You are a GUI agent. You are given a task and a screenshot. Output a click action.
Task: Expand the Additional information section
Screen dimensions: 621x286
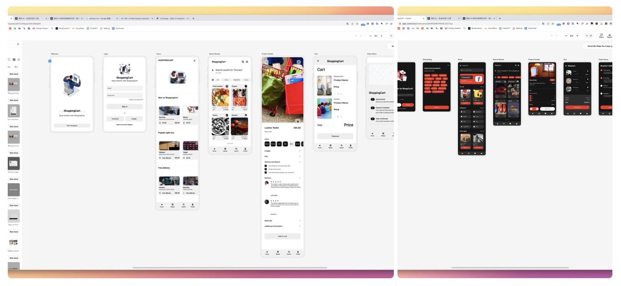(282, 226)
